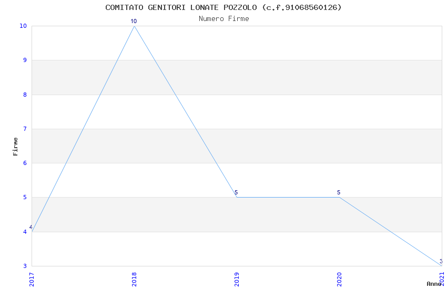Click the Firme y-axis label
The height and width of the screenshot is (289, 447).
tap(15, 147)
